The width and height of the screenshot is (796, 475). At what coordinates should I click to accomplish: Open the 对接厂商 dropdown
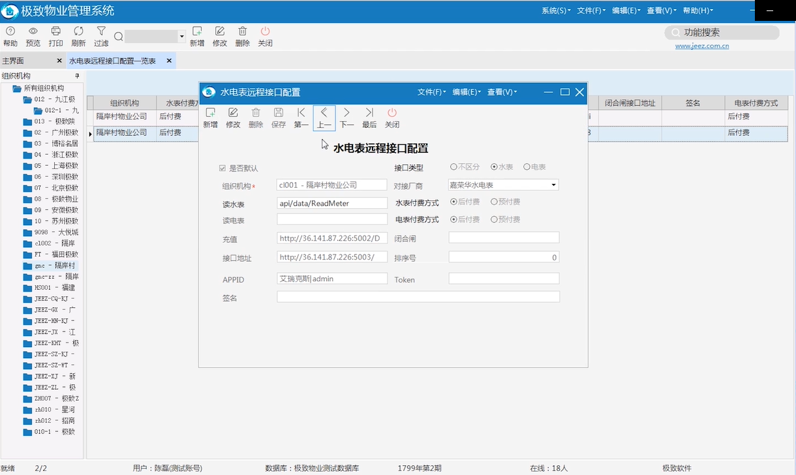click(554, 185)
